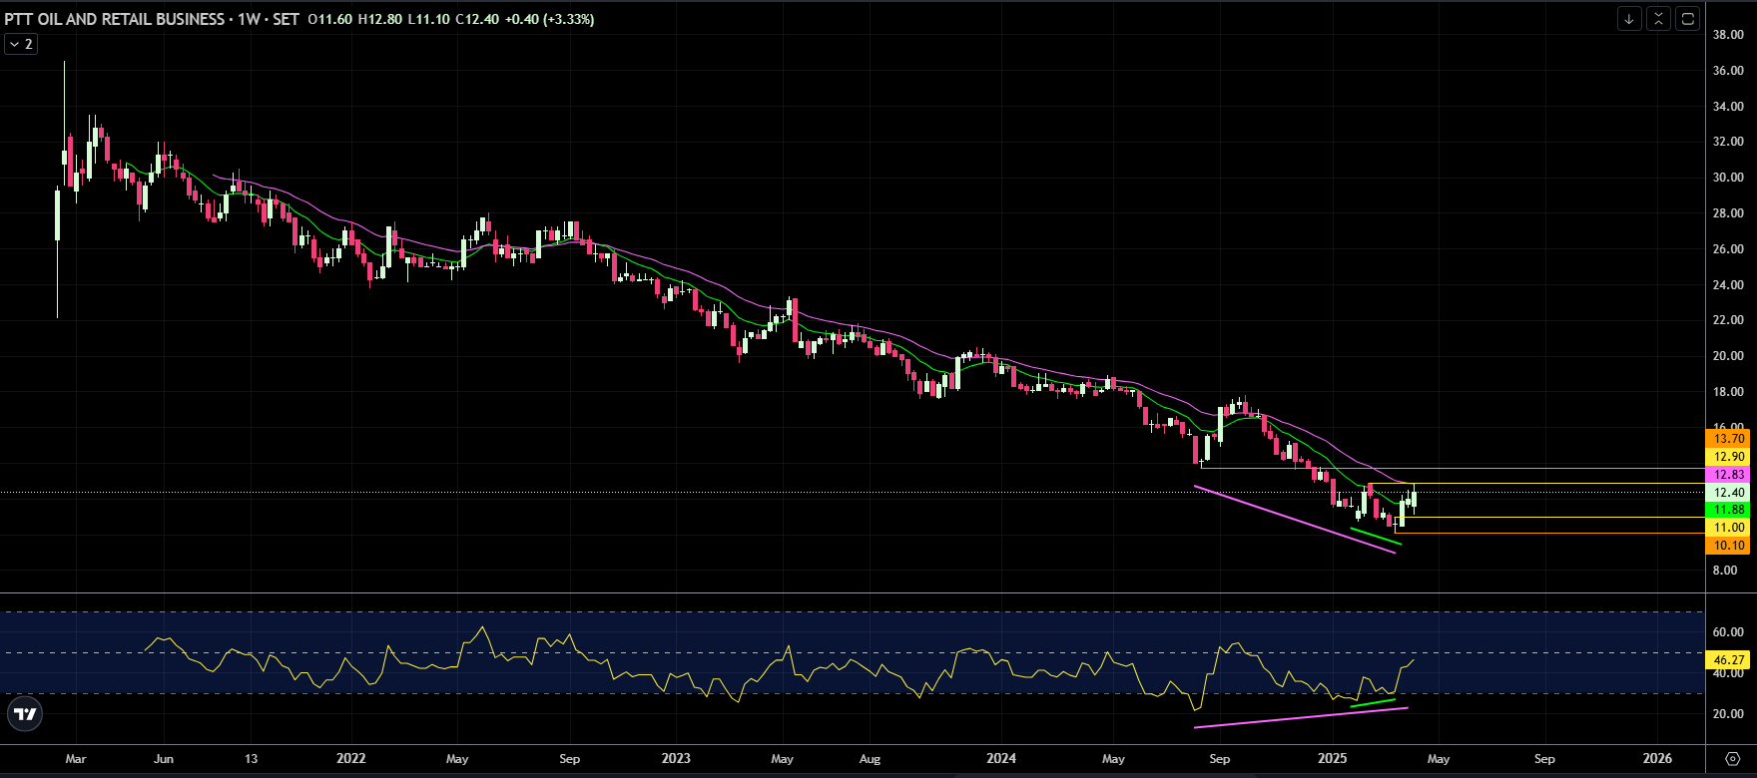Image resolution: width=1757 pixels, height=778 pixels.
Task: Click the H12.80 high value in header
Action: click(x=378, y=19)
